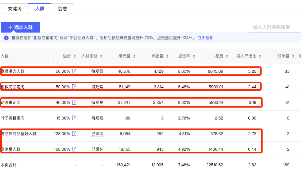The image size is (301, 169).
Task: Select the 商品潜力人群 row name
Action: (13, 71)
